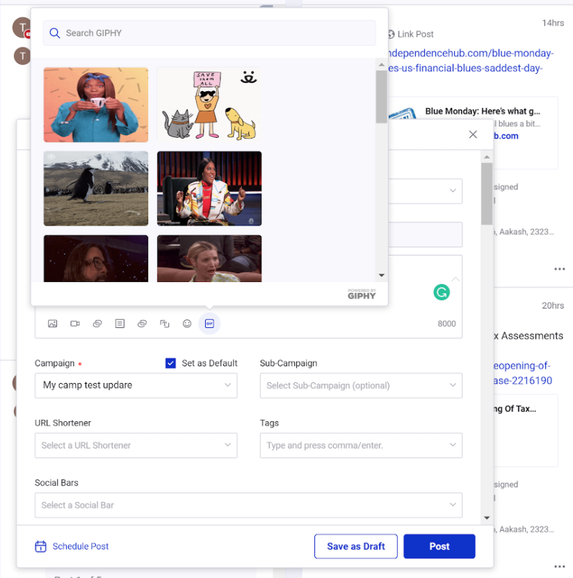This screenshot has height=578, width=573.
Task: Click the magnifier icon in GIPHY search
Action: [x=55, y=33]
